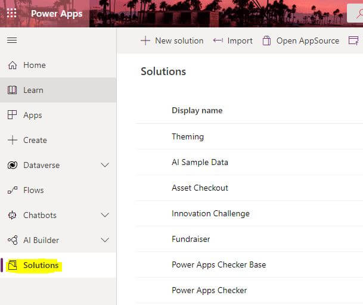Collapse the navigation hamburger menu
Image resolution: width=363 pixels, height=305 pixels.
[x=12, y=41]
